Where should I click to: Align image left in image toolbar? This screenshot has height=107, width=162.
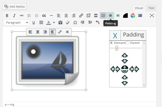(x=30, y=32)
